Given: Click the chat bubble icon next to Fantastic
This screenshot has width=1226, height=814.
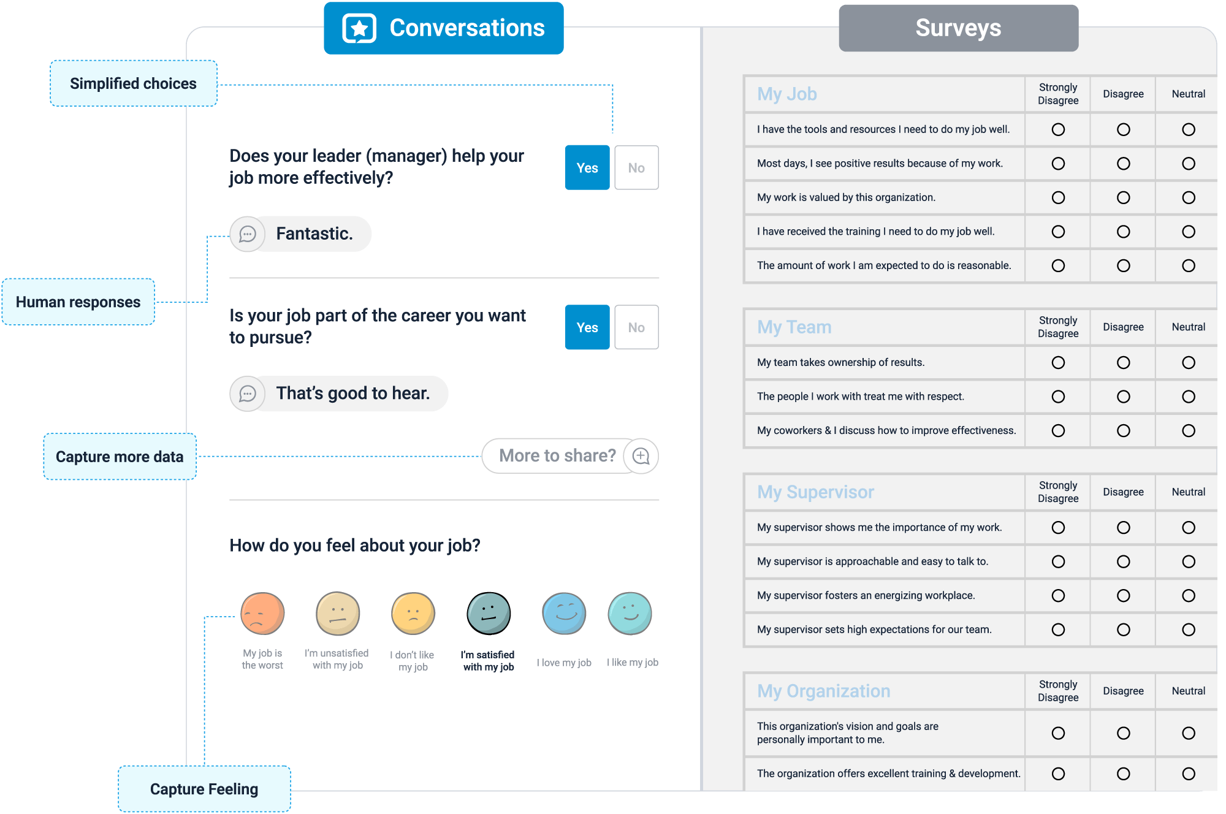Looking at the screenshot, I should (248, 234).
